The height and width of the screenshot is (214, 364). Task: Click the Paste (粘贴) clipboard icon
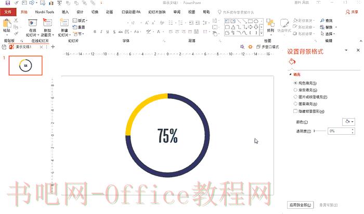(x=7, y=24)
